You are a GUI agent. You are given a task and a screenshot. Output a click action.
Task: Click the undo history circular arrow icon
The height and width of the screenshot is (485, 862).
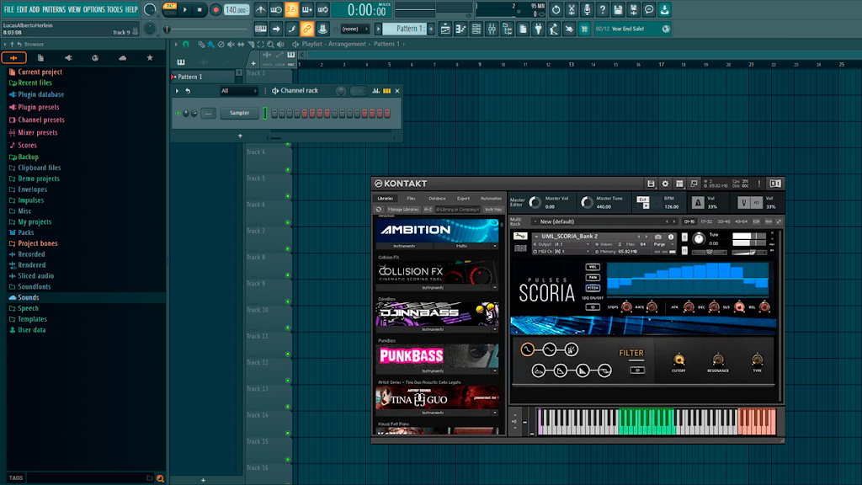coord(556,10)
